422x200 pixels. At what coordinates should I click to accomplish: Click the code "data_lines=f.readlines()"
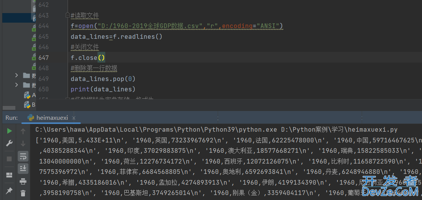(116, 36)
